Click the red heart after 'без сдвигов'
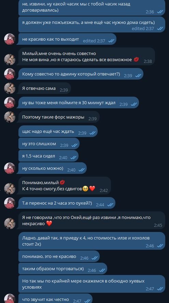 tap(92, 189)
